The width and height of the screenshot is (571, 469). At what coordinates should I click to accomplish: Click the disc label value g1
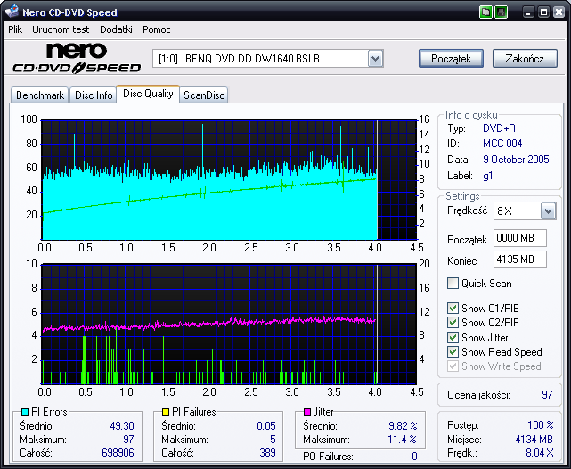[x=487, y=176]
